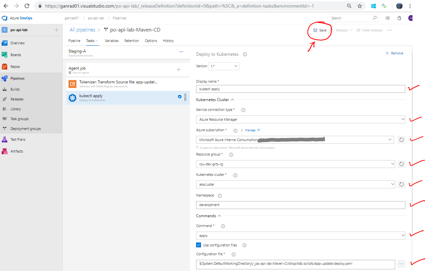
Task: Switch to the Variables tab
Action: [x=112, y=41]
